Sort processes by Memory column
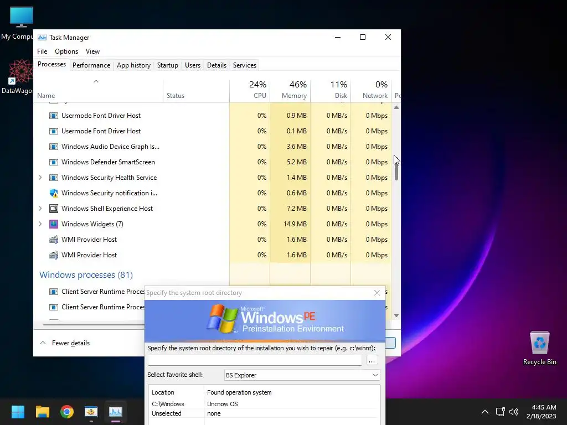The image size is (567, 425). (290, 90)
